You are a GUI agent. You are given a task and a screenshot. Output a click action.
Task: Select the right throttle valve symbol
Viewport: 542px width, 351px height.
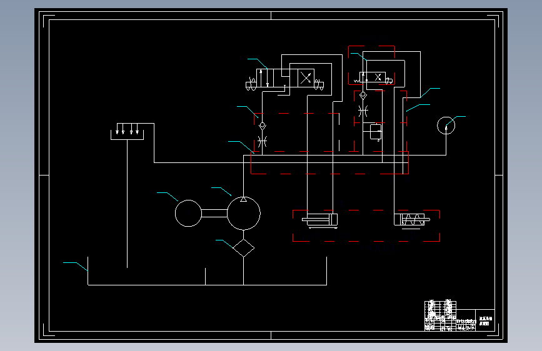point(363,111)
